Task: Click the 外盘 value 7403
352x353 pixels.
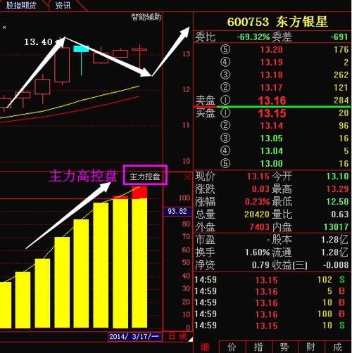Action: point(259,227)
